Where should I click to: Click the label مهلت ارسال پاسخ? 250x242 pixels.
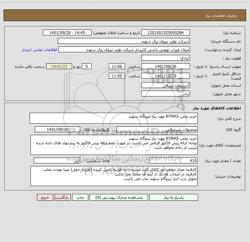tap(225, 67)
